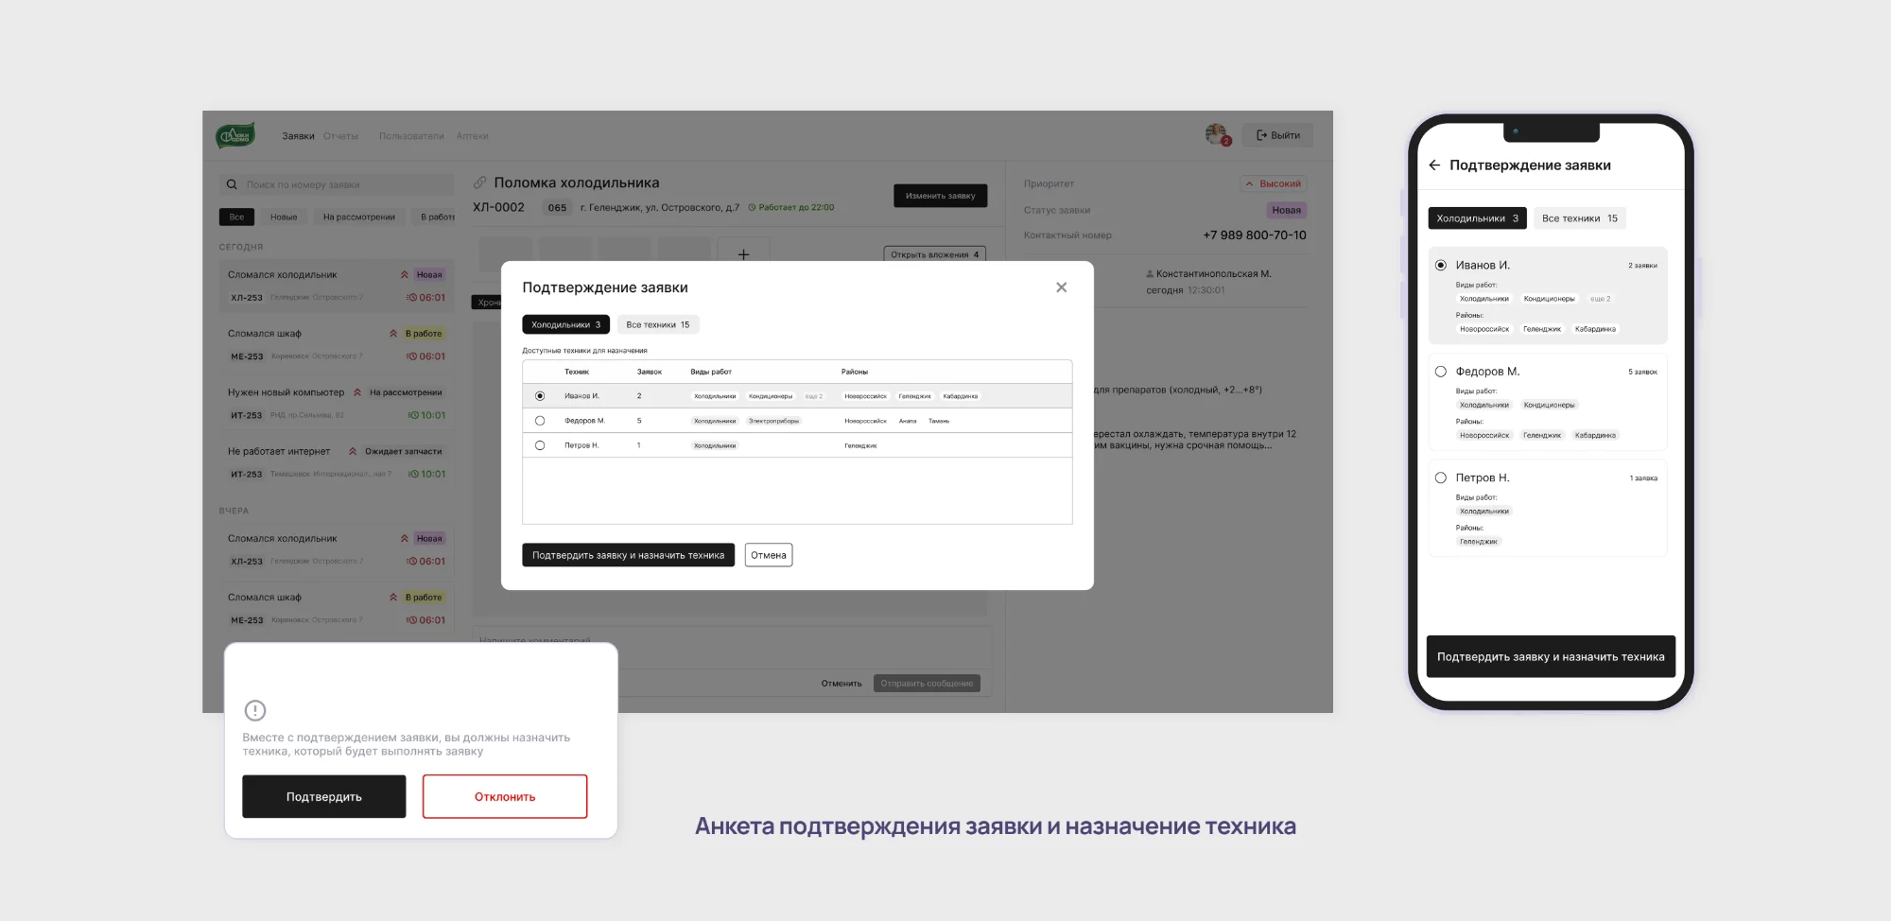1891x921 pixels.
Task: Click the red 'Отклонить' button
Action: tap(504, 796)
